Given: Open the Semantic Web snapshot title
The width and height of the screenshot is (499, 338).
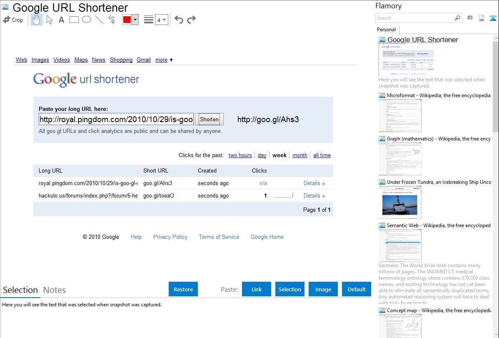Looking at the screenshot, I should [439, 225].
